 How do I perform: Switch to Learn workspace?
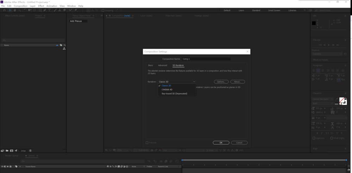click(241, 10)
